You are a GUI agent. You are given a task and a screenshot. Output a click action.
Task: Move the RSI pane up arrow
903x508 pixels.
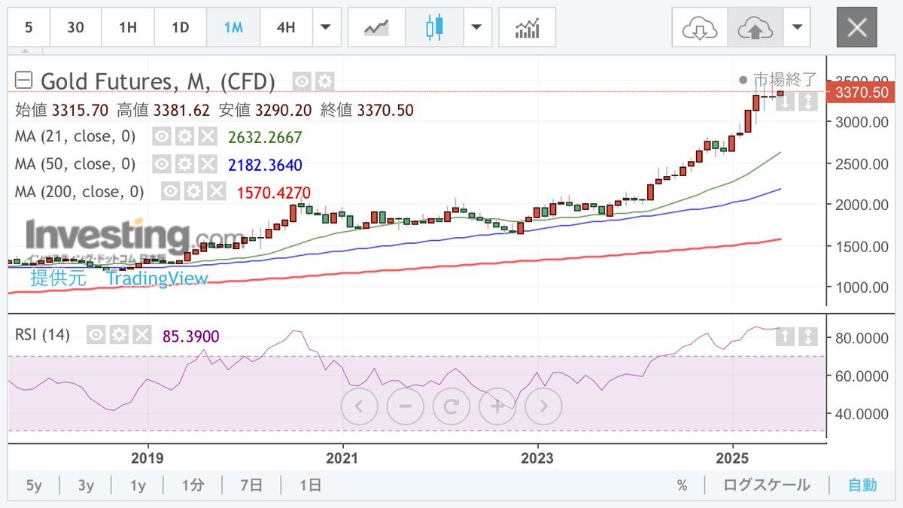pos(785,336)
